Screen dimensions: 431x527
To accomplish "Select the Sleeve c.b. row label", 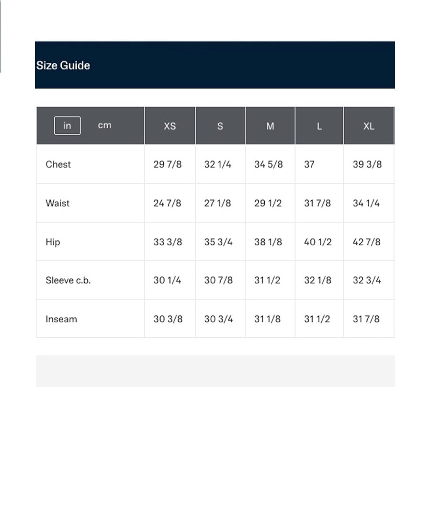I will (x=68, y=280).
